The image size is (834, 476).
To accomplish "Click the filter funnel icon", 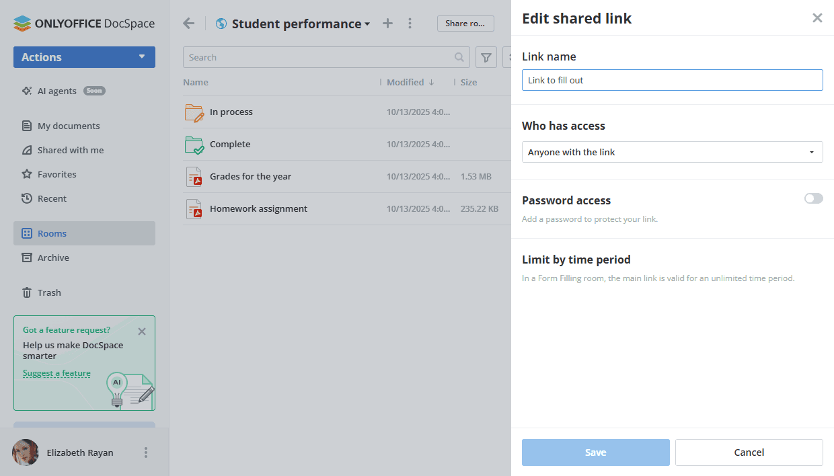I will coord(486,57).
